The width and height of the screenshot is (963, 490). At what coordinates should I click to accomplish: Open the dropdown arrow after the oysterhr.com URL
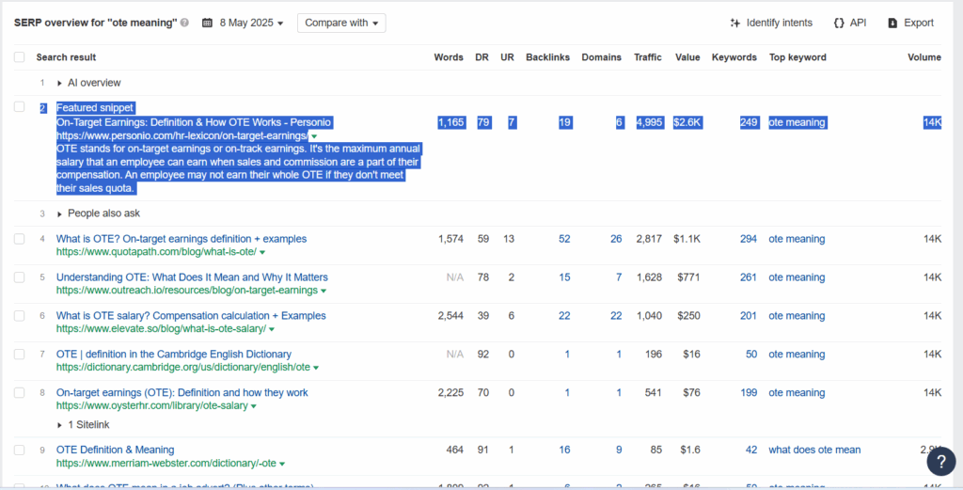(254, 406)
